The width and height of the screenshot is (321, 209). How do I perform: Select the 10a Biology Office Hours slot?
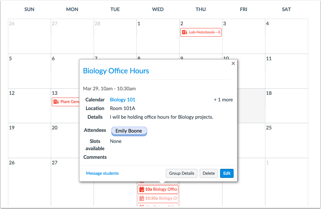161,189
